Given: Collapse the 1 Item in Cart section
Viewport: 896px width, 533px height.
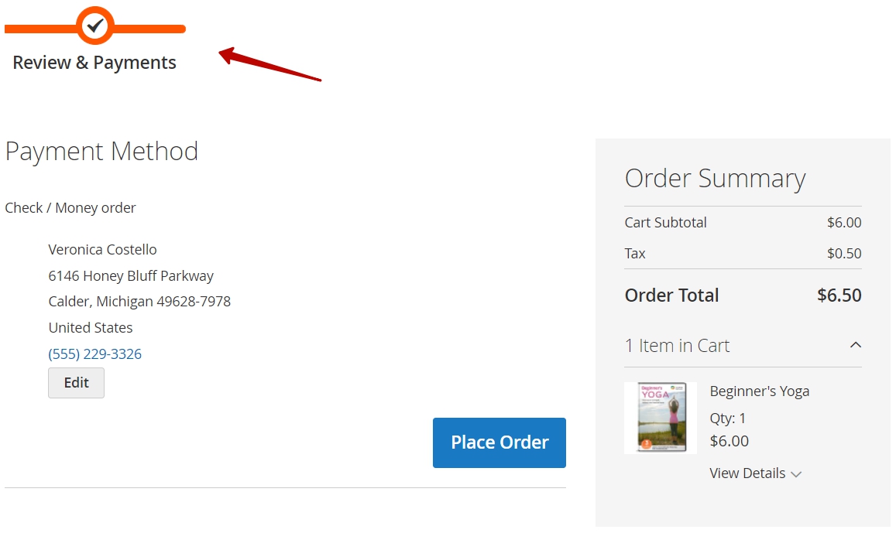Looking at the screenshot, I should pos(743,345).
